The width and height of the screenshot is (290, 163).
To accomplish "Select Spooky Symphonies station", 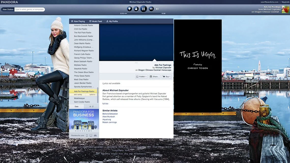I will pyautogui.click(x=83, y=87).
